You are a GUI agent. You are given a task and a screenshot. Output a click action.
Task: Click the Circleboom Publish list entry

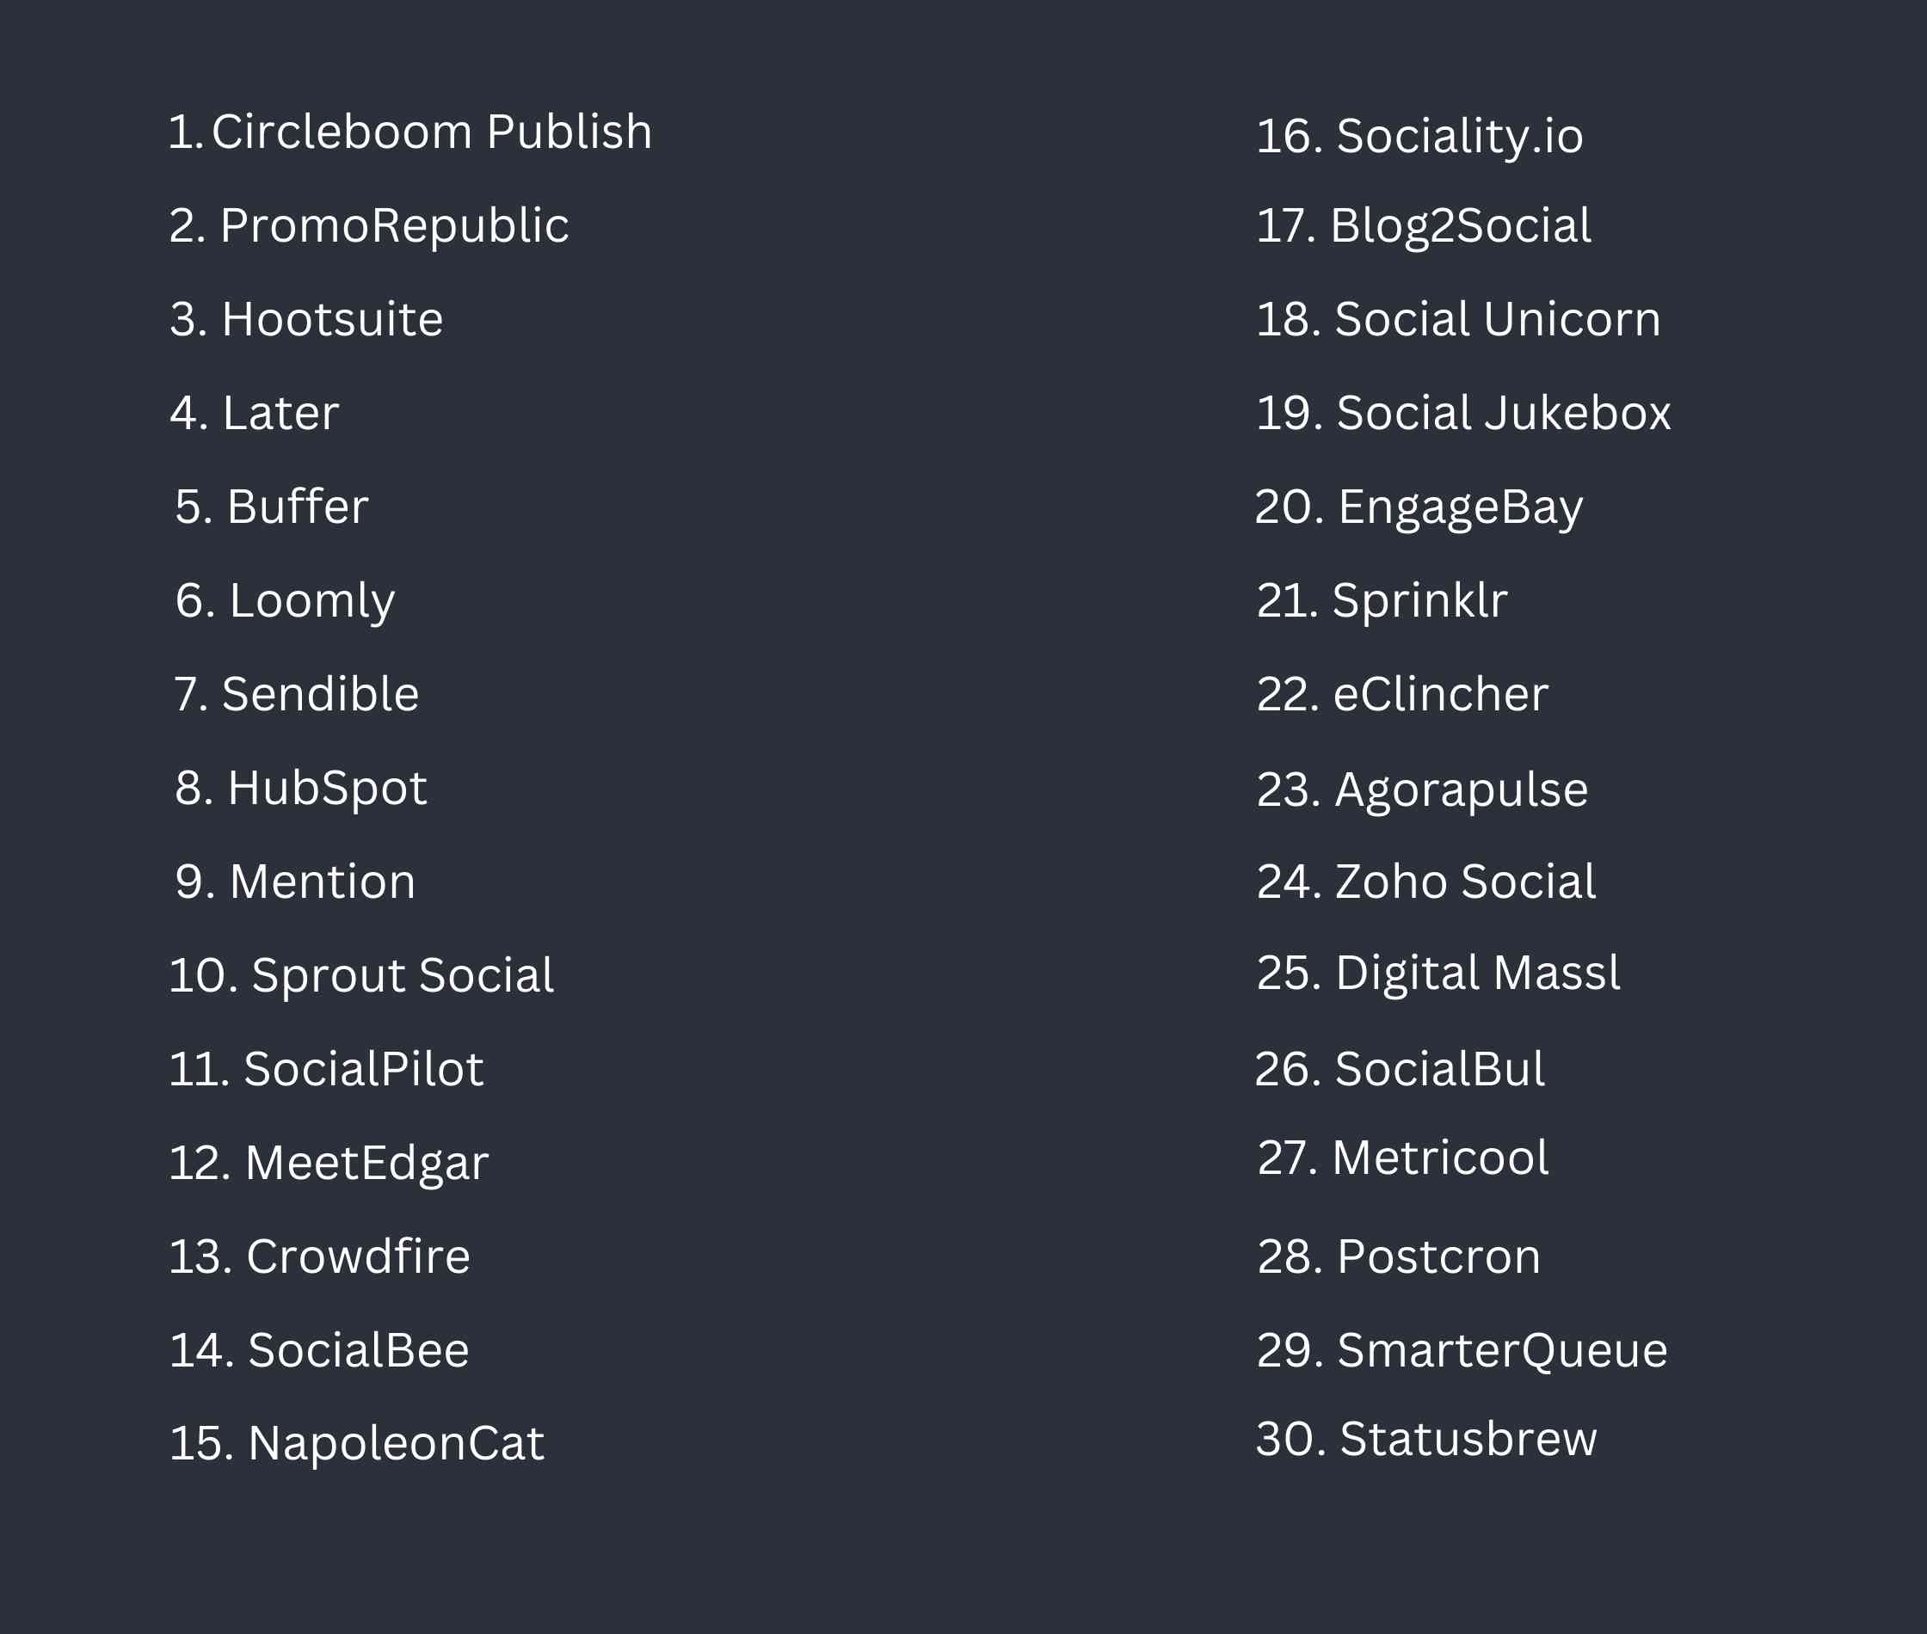coord(409,132)
